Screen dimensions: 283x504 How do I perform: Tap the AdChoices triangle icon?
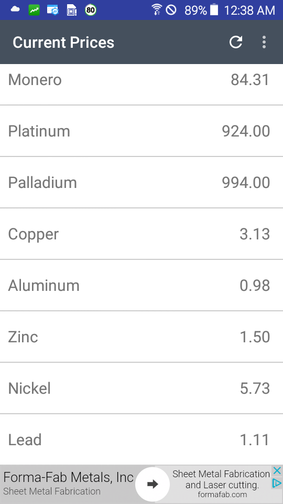[277, 483]
